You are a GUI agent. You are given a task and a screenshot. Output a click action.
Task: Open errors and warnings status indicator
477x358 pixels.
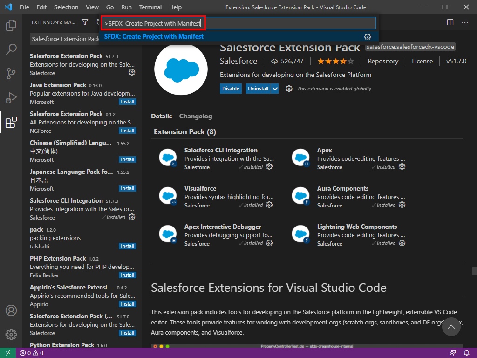(x=32, y=353)
